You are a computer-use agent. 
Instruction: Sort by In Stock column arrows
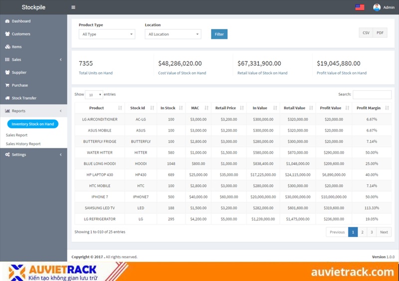pos(181,108)
